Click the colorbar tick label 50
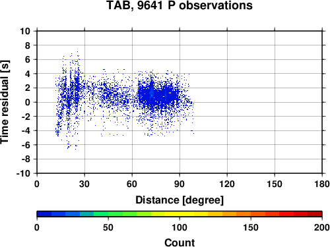This screenshot has height=247, width=330. (108, 228)
